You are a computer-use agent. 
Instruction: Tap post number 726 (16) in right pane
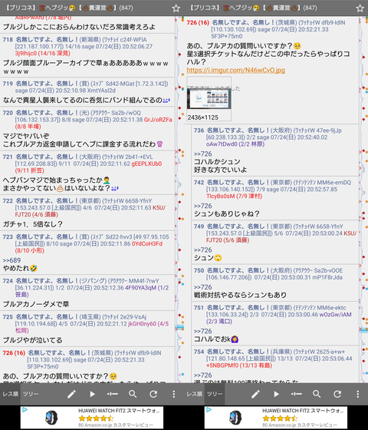click(198, 22)
